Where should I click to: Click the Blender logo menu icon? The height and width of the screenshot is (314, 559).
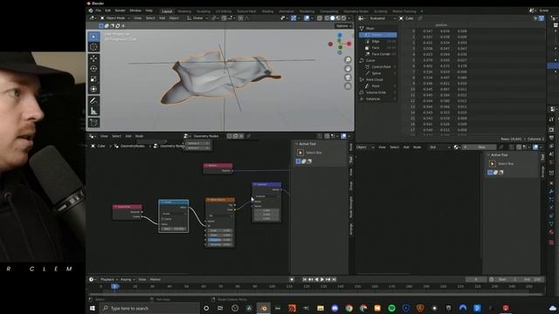(x=91, y=10)
